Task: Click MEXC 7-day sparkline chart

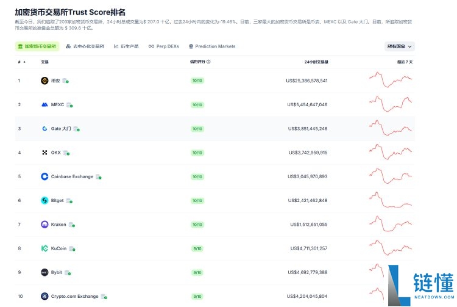Action: click(391, 104)
